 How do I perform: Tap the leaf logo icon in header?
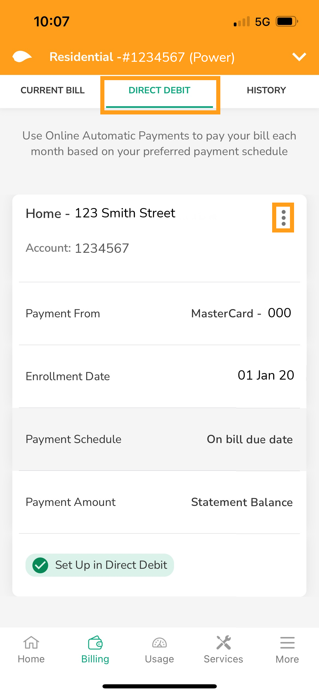point(22,57)
